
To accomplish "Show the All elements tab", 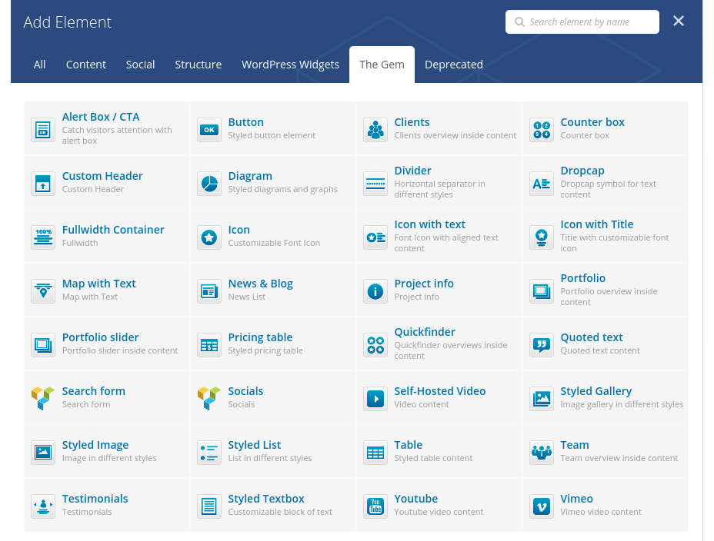I will (x=40, y=65).
